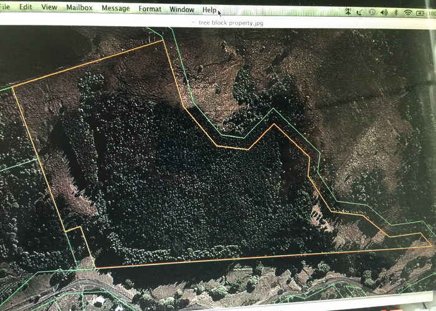This screenshot has height=311, width=436.
Task: Click the antenna status icon in menu bar
Action: pyautogui.click(x=349, y=12)
